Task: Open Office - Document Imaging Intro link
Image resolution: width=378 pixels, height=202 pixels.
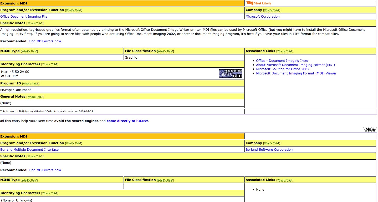Action: [282, 61]
